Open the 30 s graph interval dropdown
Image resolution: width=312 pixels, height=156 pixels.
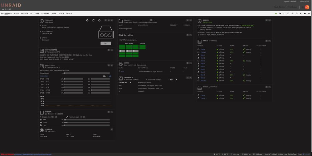point(105,76)
